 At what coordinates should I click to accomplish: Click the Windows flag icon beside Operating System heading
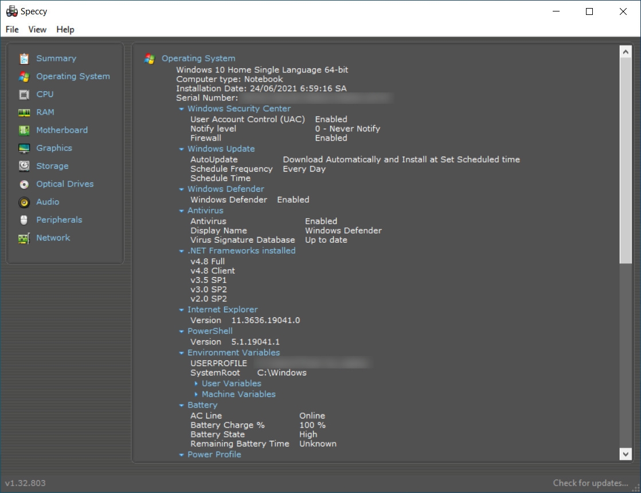point(150,59)
